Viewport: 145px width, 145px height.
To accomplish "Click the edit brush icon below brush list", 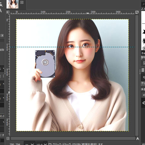I will click(144, 63).
